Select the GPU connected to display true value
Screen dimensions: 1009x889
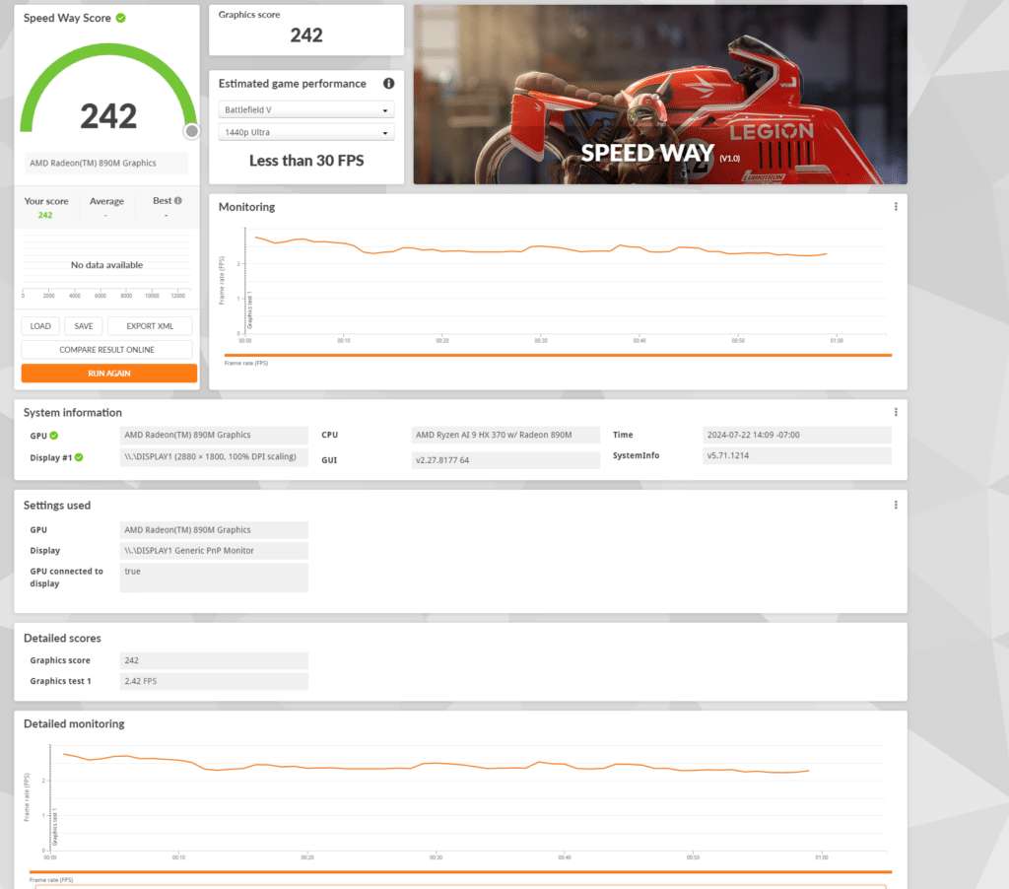click(x=214, y=578)
